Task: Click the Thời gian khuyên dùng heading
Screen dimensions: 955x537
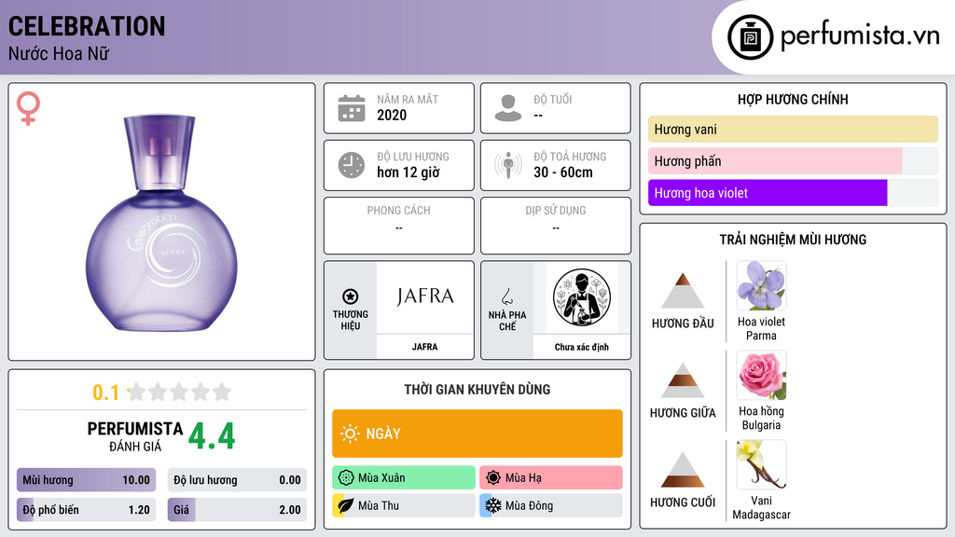Action: (477, 389)
